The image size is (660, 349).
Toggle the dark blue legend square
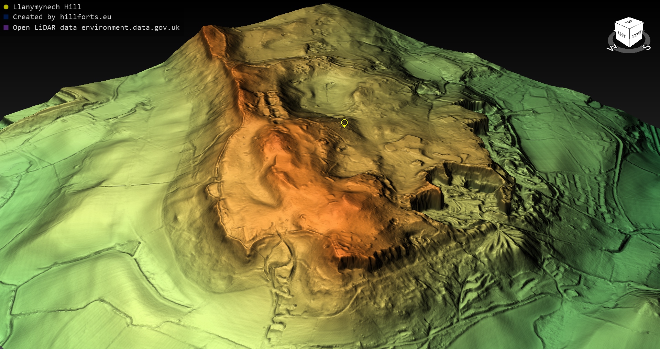[x=6, y=17]
